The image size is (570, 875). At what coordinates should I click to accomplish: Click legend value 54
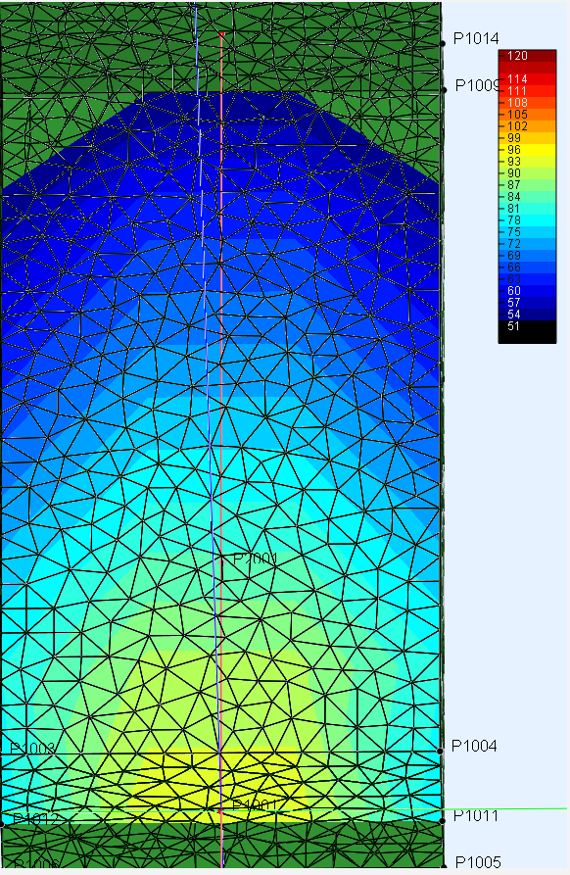coord(514,315)
